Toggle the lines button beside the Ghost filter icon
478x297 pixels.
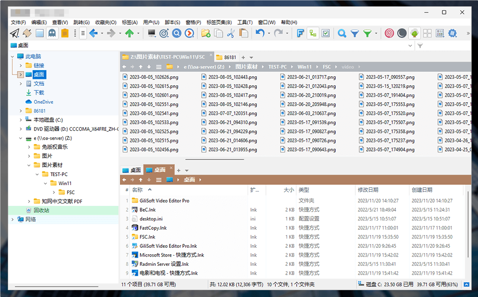[x=83, y=33]
